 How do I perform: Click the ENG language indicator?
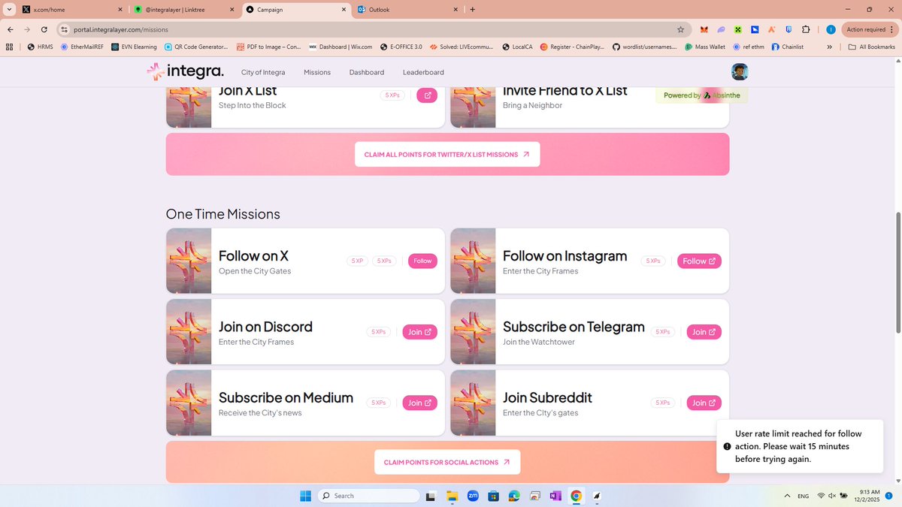pyautogui.click(x=803, y=496)
